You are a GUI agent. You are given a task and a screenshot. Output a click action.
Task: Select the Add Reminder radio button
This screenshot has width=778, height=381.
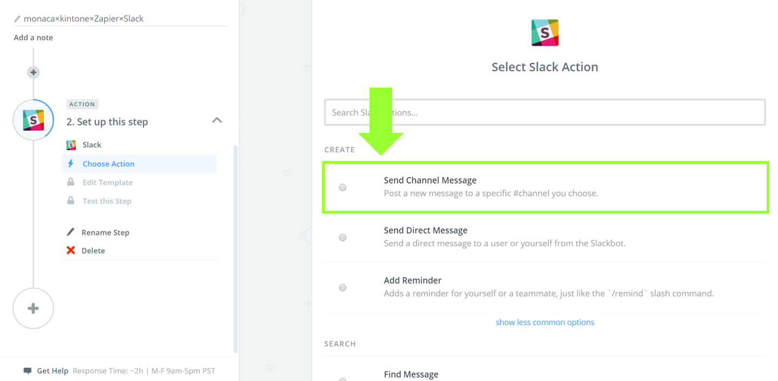coord(343,288)
